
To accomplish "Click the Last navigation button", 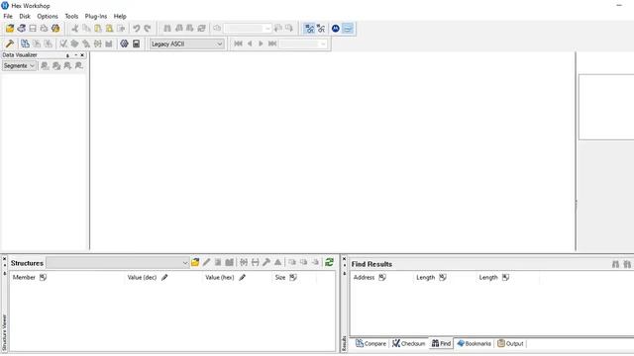I will [272, 44].
